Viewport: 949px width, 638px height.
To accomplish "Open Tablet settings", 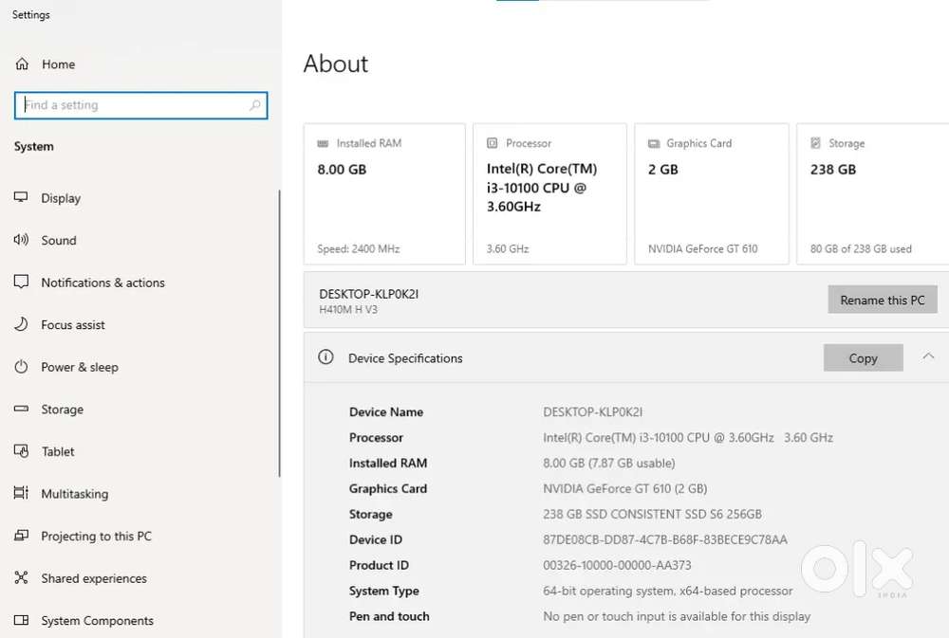I will point(58,452).
